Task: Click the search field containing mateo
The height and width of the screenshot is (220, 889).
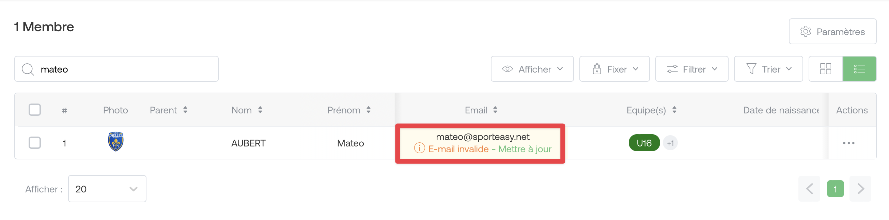Action: (x=116, y=69)
